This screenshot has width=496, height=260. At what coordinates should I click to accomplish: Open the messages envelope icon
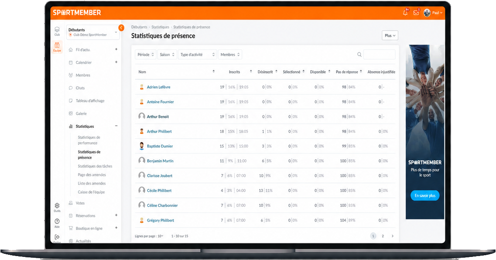coord(416,13)
